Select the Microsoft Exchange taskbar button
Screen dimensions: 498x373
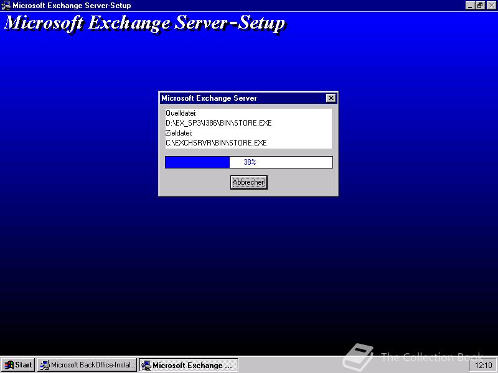tap(189, 365)
